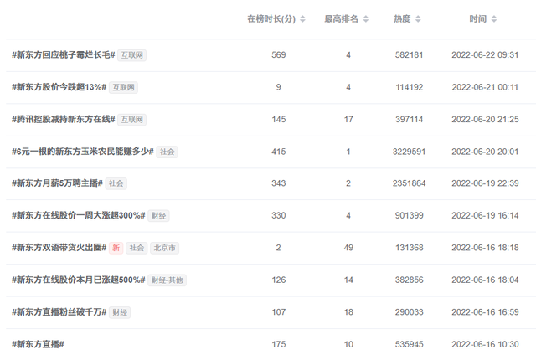Viewport: 536px width, 360px height.
Task: Select heat value 535945
Action: click(410, 344)
